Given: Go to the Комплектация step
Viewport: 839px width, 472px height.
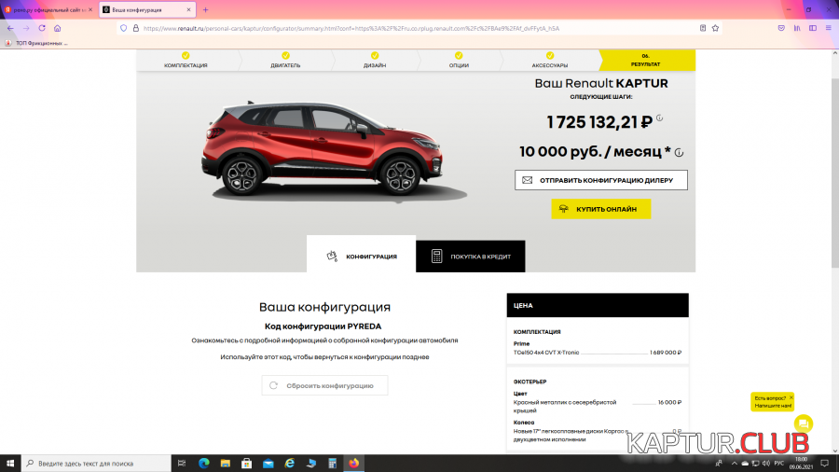Looking at the screenshot, I should tap(186, 61).
